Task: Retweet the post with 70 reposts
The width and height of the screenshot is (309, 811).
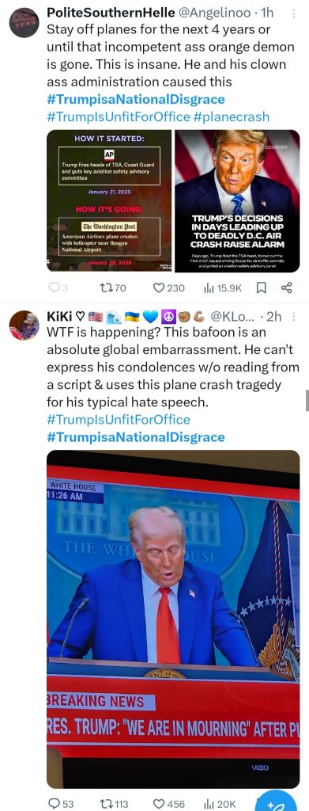Action: (112, 287)
